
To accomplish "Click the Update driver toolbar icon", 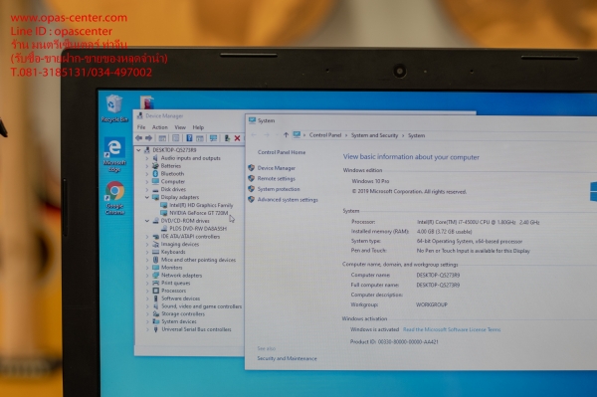I will 227,138.
